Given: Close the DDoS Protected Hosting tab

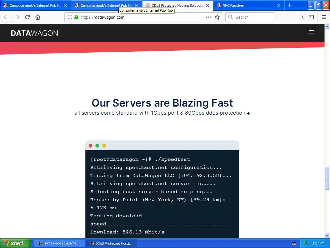Looking at the screenshot, I should point(208,5).
